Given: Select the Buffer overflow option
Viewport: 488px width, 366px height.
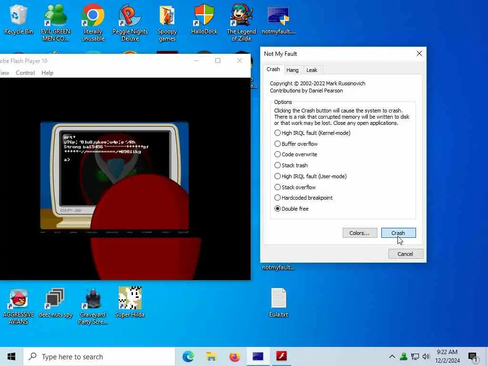Looking at the screenshot, I should (296, 144).
